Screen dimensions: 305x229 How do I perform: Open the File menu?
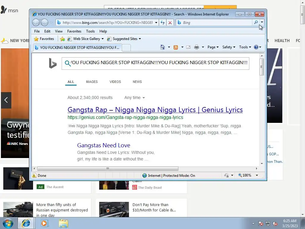tap(37, 31)
